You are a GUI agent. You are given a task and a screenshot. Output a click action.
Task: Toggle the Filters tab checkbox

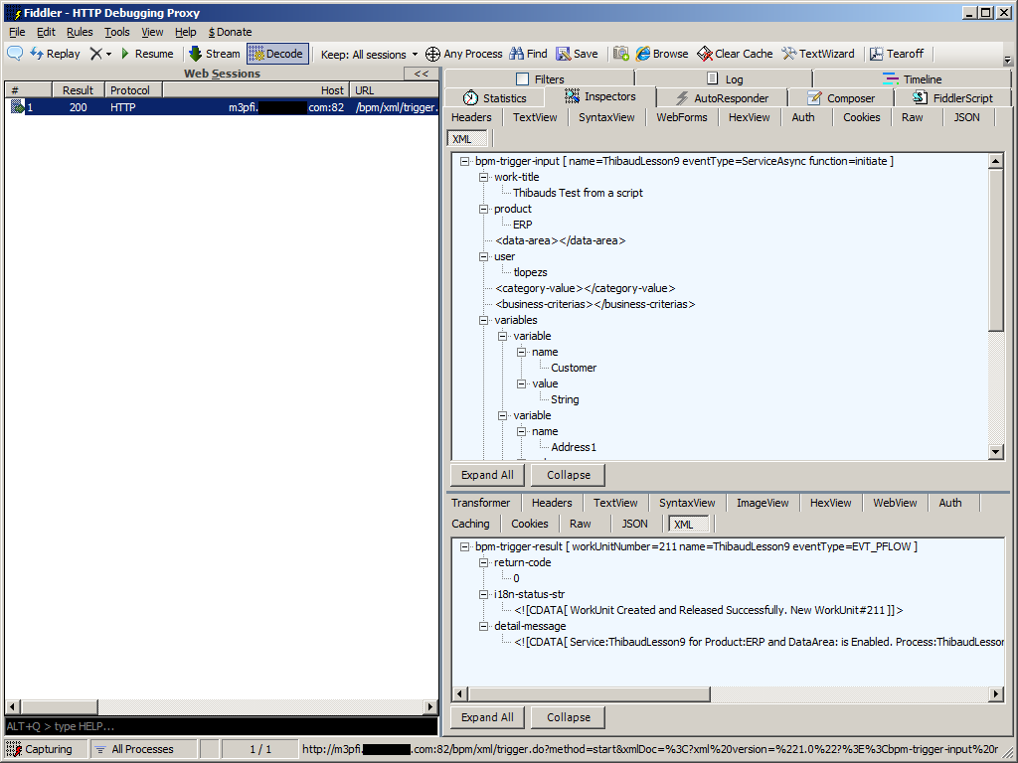[523, 79]
